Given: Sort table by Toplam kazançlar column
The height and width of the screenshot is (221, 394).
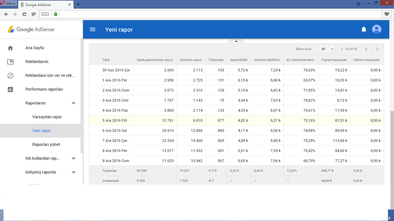Looking at the screenshot, I should (334, 60).
